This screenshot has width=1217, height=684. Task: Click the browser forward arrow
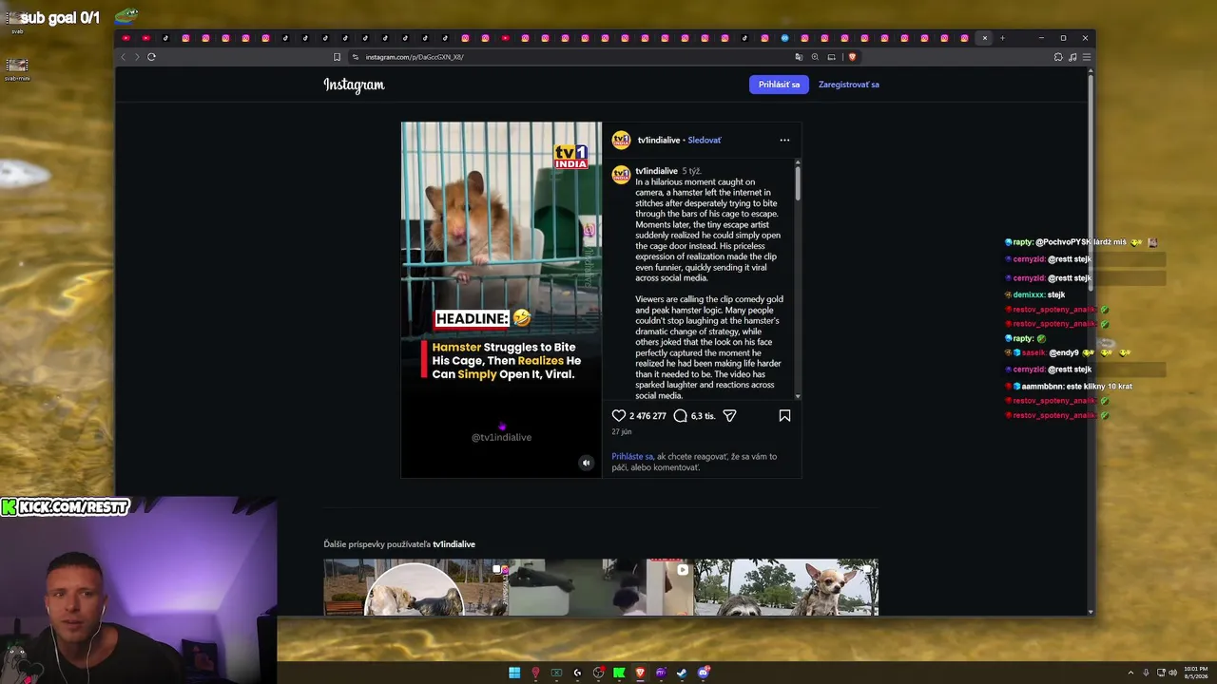pyautogui.click(x=137, y=57)
